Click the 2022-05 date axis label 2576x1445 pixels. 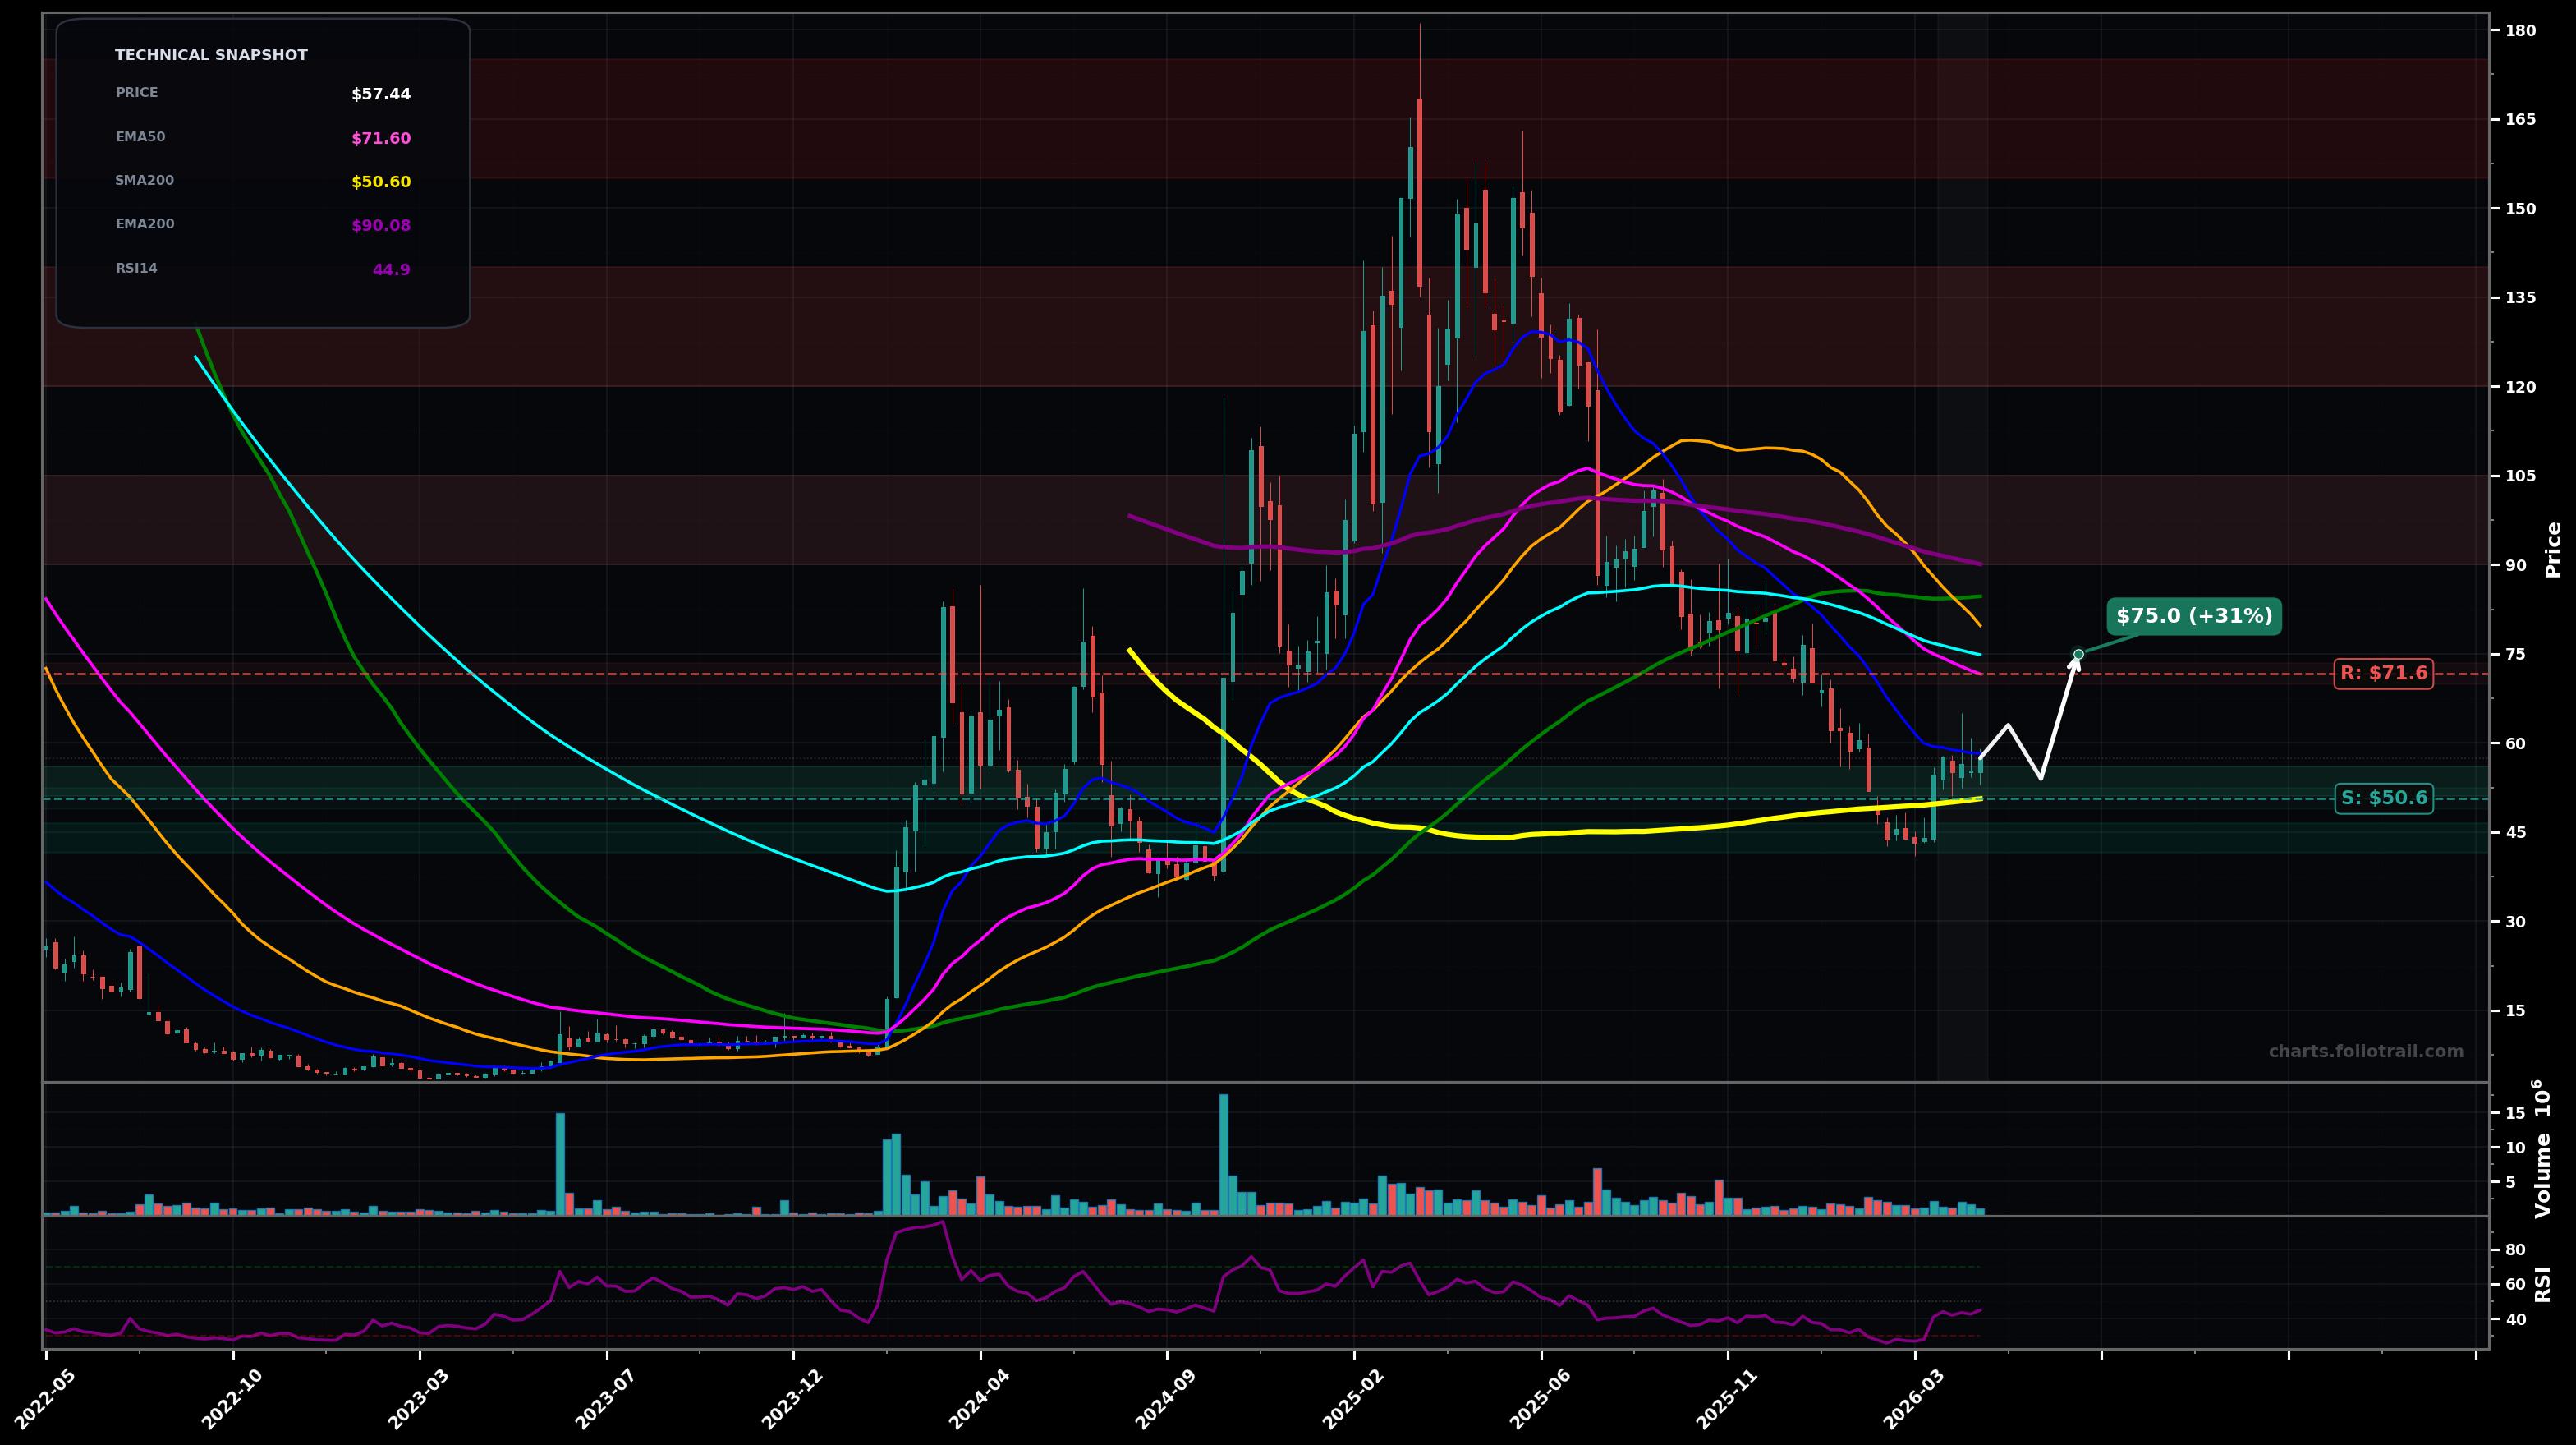click(46, 1397)
